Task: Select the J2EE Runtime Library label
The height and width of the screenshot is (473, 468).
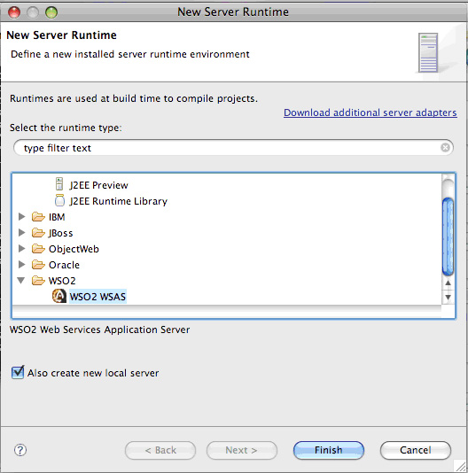Action: point(119,201)
